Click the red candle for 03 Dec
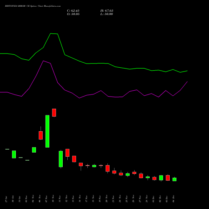This screenshot has width=209, height=209. (168, 178)
